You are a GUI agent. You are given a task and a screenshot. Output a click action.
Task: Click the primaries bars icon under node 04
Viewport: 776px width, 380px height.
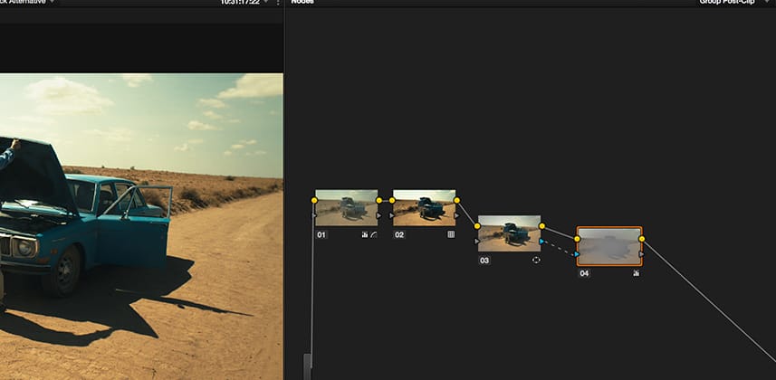[636, 273]
